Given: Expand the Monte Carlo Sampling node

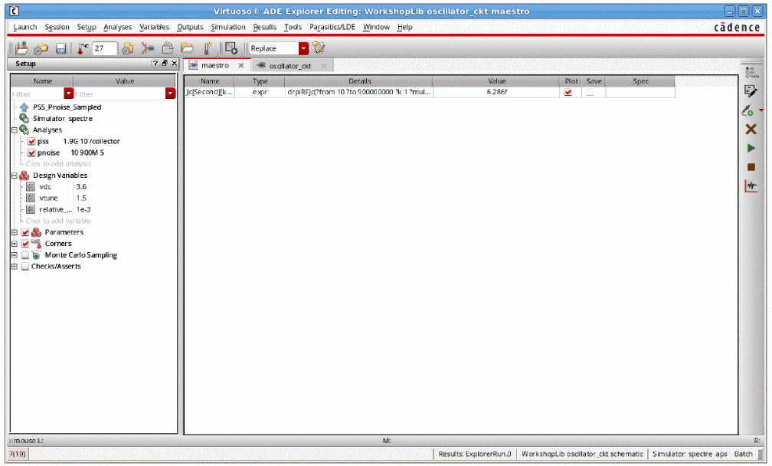Looking at the screenshot, I should coord(15,255).
